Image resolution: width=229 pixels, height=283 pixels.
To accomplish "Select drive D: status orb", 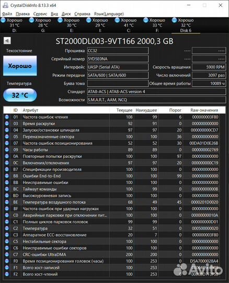I will (x=3, y=20).
